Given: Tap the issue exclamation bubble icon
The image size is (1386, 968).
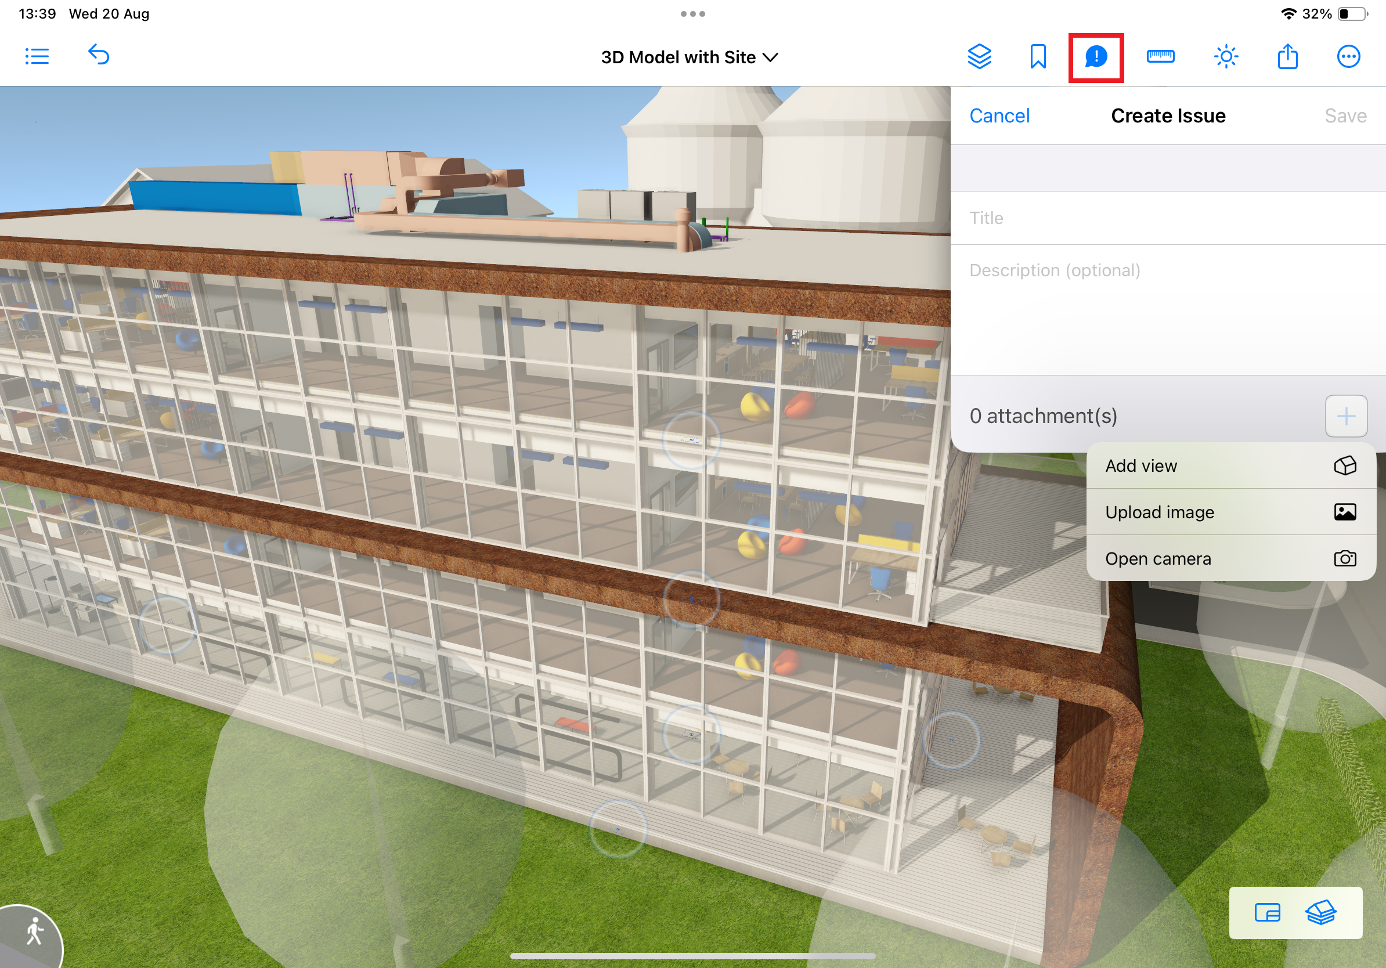Looking at the screenshot, I should click(x=1096, y=57).
